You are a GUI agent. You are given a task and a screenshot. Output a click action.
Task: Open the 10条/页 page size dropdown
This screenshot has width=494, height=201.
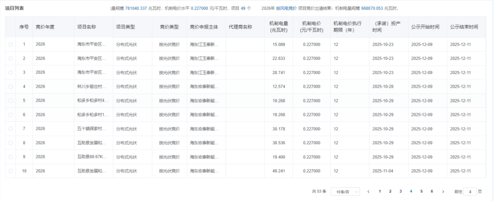point(345,191)
